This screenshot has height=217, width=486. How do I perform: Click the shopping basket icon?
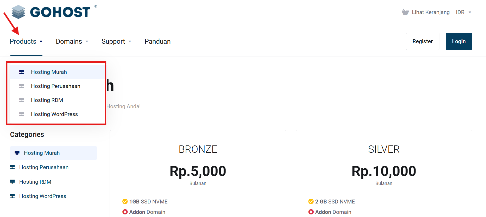coord(405,12)
